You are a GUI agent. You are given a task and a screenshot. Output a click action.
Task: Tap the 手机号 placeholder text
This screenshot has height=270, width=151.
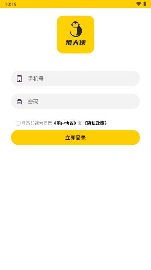point(35,79)
